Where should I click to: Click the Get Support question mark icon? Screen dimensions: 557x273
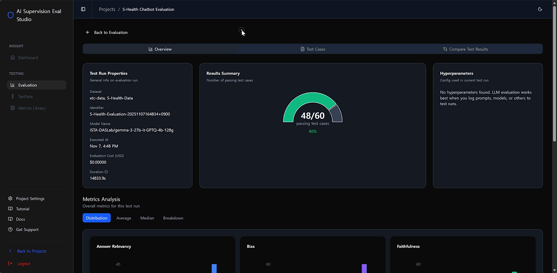point(10,230)
